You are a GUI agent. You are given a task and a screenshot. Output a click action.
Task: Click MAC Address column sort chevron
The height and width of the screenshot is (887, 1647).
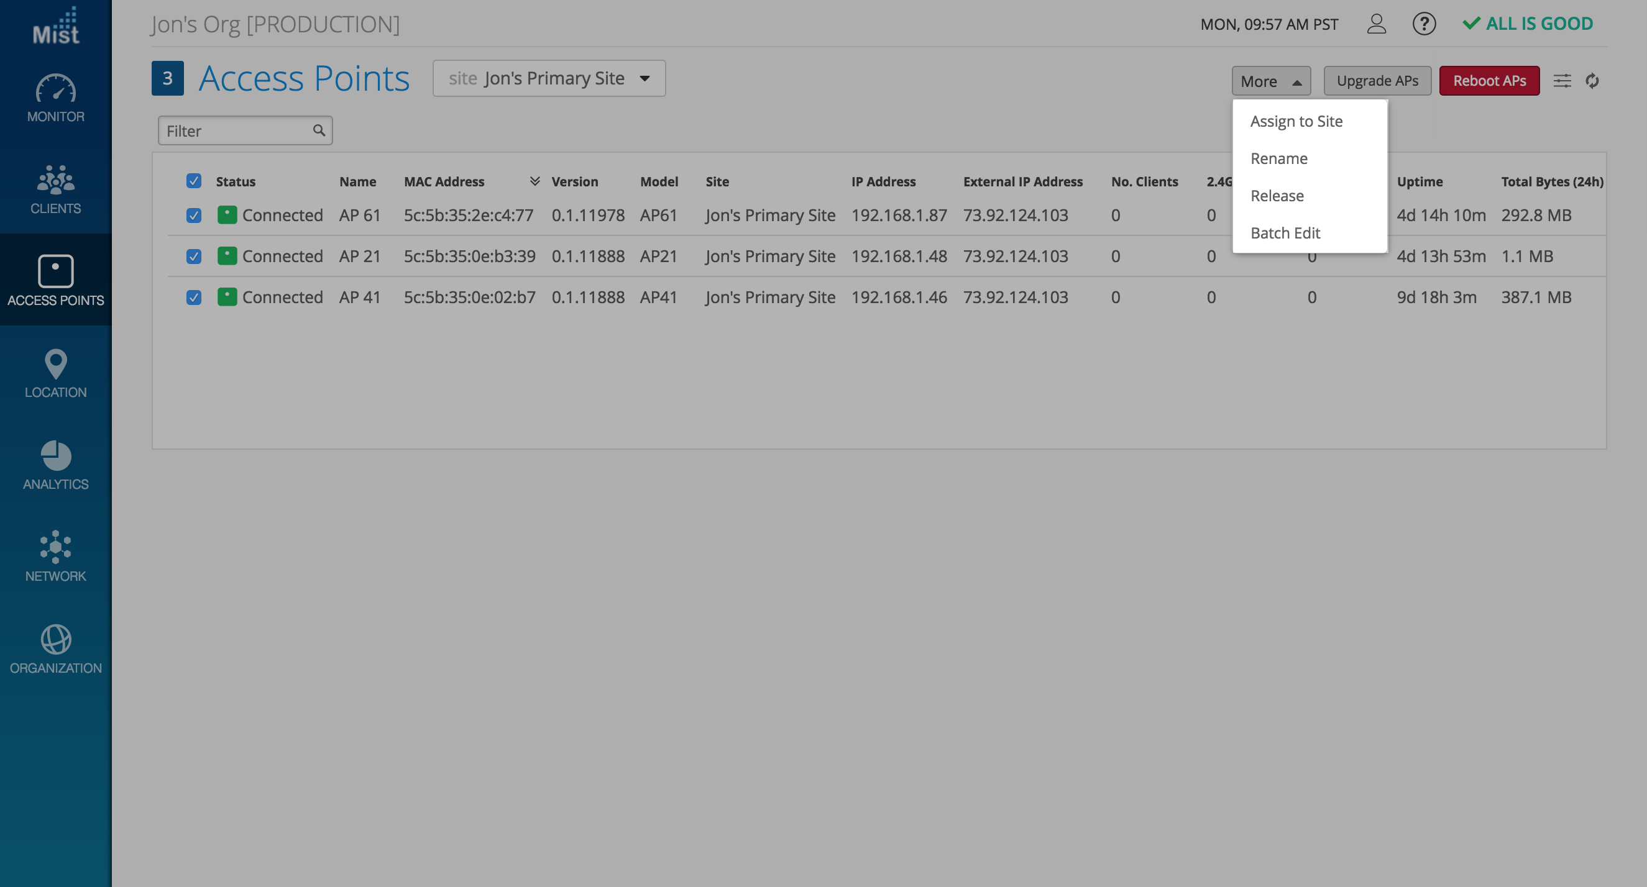click(534, 181)
